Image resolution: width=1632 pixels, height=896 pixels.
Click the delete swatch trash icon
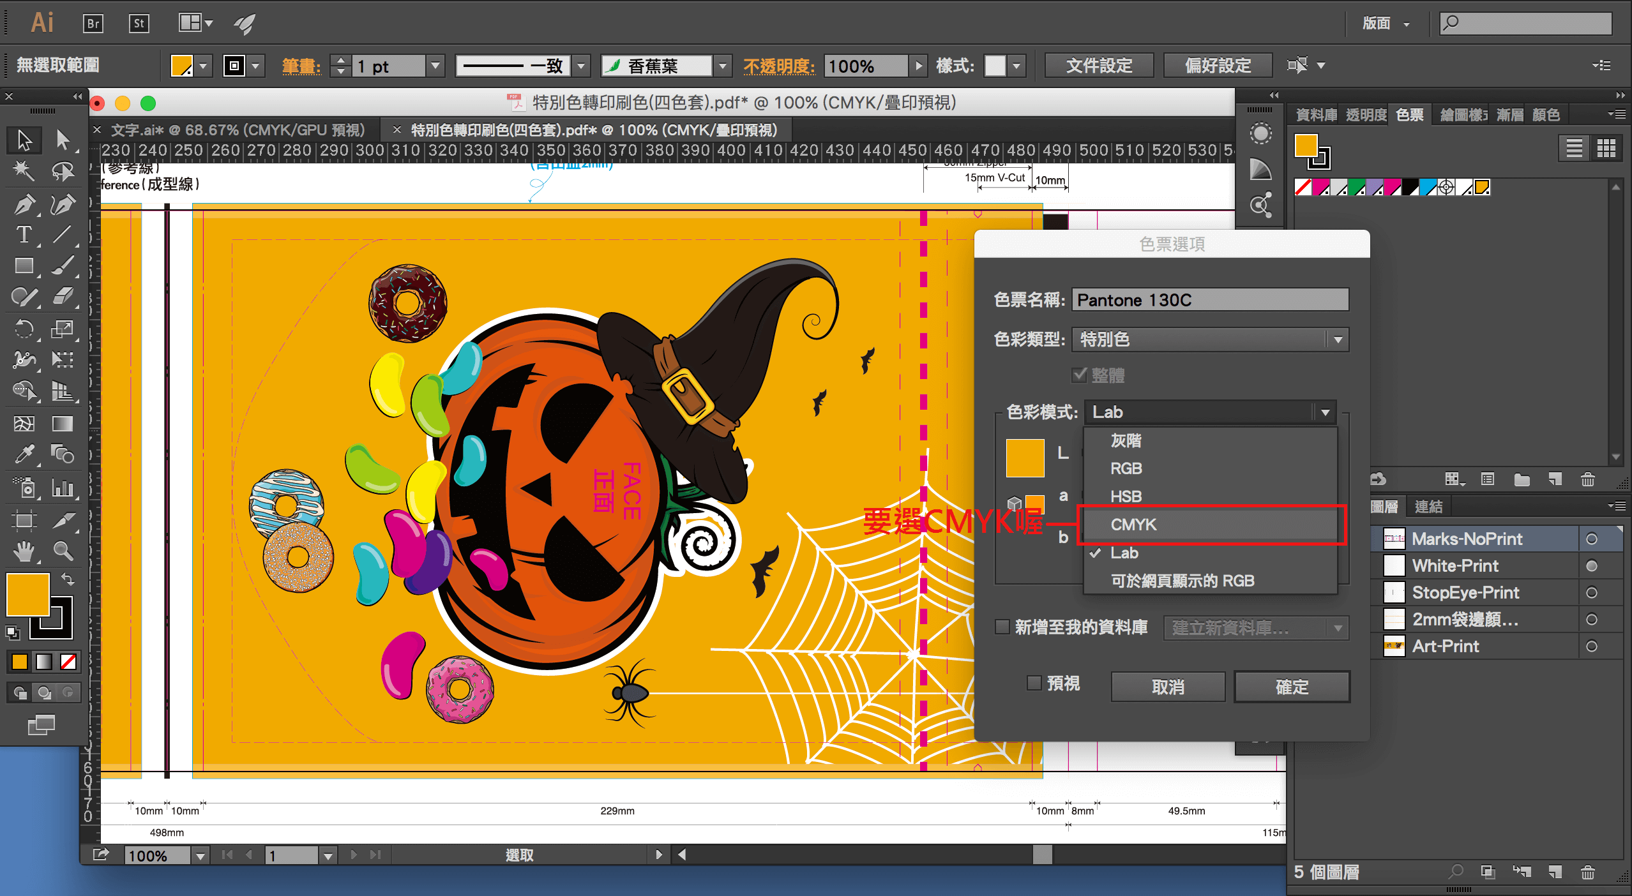(1587, 479)
